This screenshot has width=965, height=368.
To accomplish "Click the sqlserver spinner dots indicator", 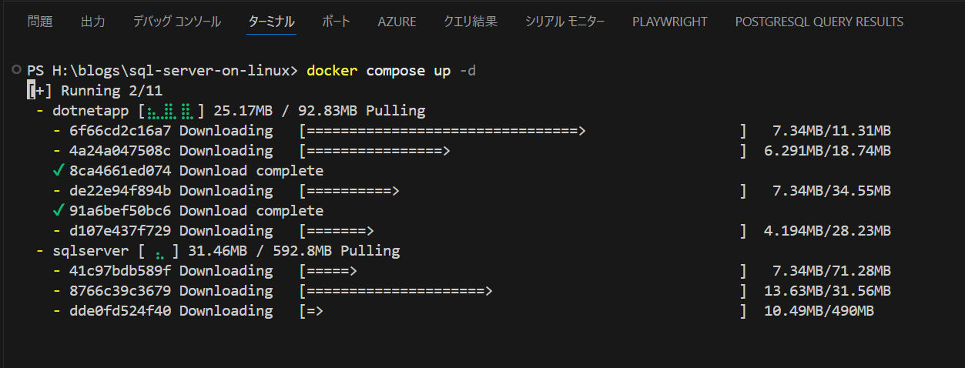I will pyautogui.click(x=159, y=251).
